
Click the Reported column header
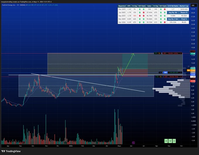[x=122, y=6]
